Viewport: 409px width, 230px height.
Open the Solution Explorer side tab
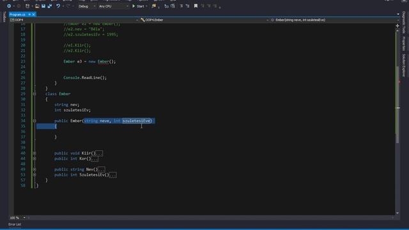(404, 65)
